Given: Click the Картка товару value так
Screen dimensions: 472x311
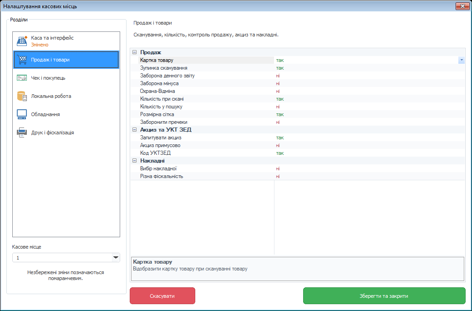Looking at the screenshot, I should 280,60.
